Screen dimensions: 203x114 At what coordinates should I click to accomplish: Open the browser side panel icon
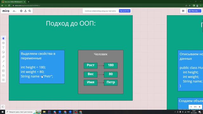coord(194,6)
